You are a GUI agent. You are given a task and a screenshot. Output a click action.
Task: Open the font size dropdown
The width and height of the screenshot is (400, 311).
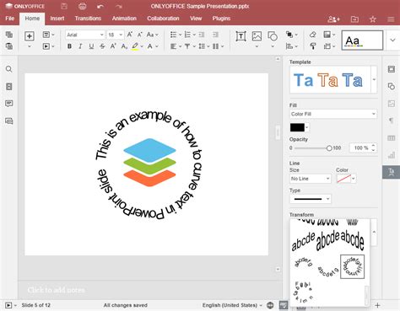point(121,35)
